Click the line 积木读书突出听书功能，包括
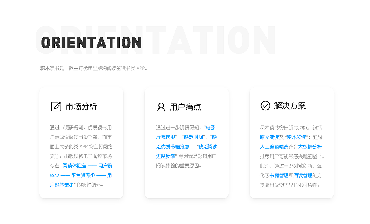The width and height of the screenshot is (370, 224). [291, 128]
